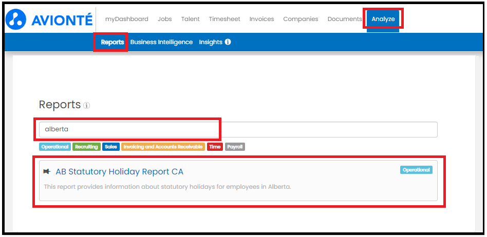Filter reports by Operational tag

(55, 147)
